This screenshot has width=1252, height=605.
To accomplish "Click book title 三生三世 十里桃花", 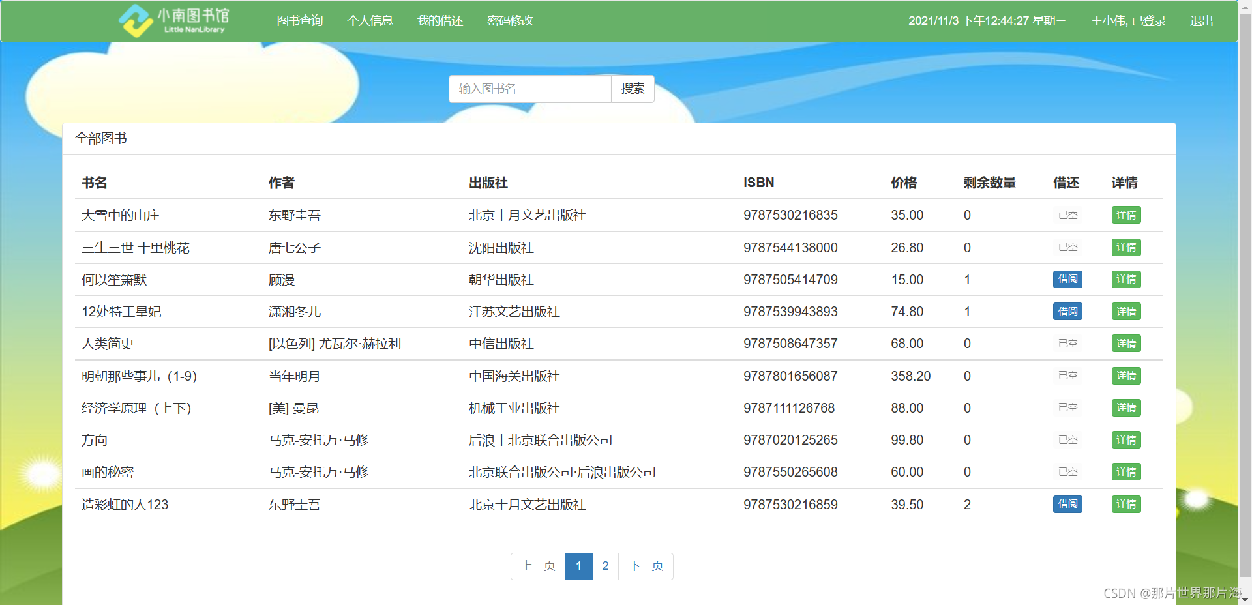I will click(136, 248).
